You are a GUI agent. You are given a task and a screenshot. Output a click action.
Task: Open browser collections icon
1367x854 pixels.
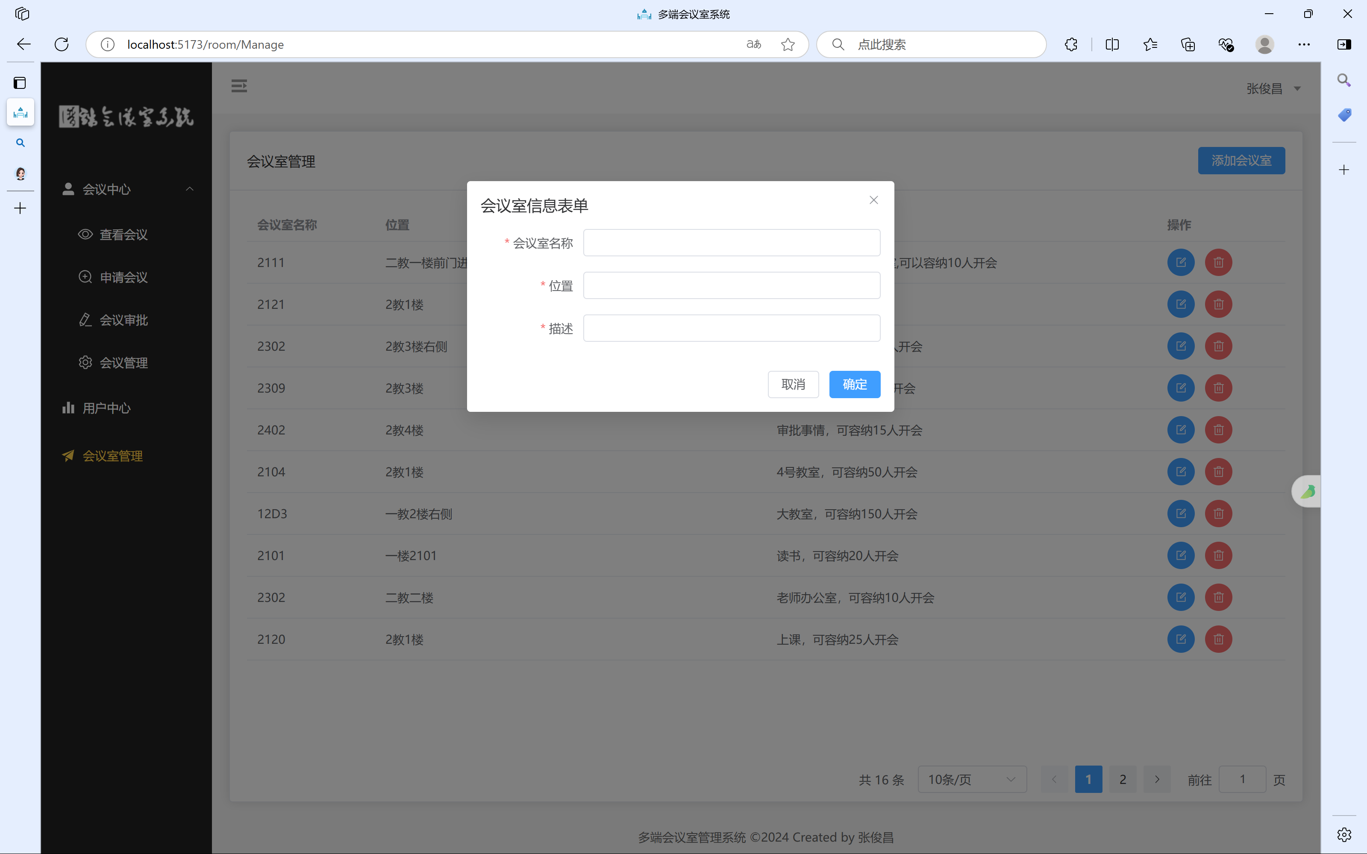click(1188, 44)
